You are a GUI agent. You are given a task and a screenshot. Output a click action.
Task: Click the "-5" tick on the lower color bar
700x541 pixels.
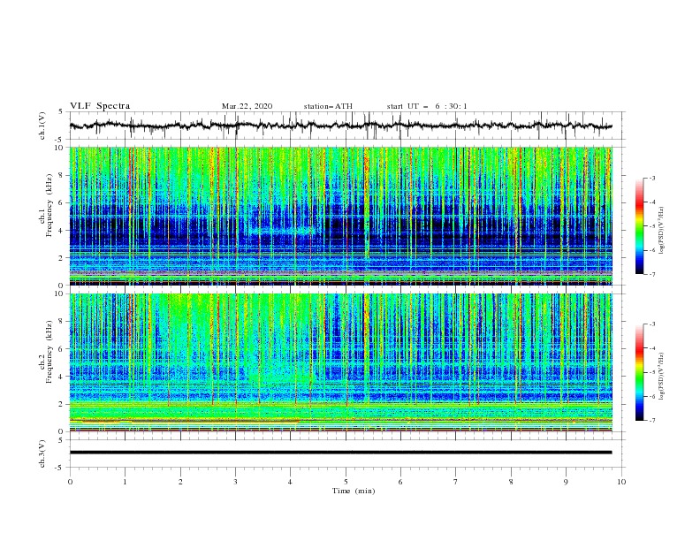click(x=651, y=372)
